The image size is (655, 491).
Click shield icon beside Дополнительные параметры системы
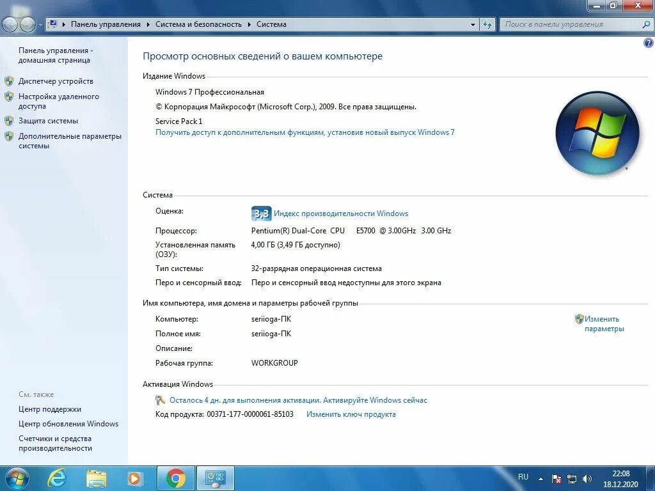pos(9,136)
